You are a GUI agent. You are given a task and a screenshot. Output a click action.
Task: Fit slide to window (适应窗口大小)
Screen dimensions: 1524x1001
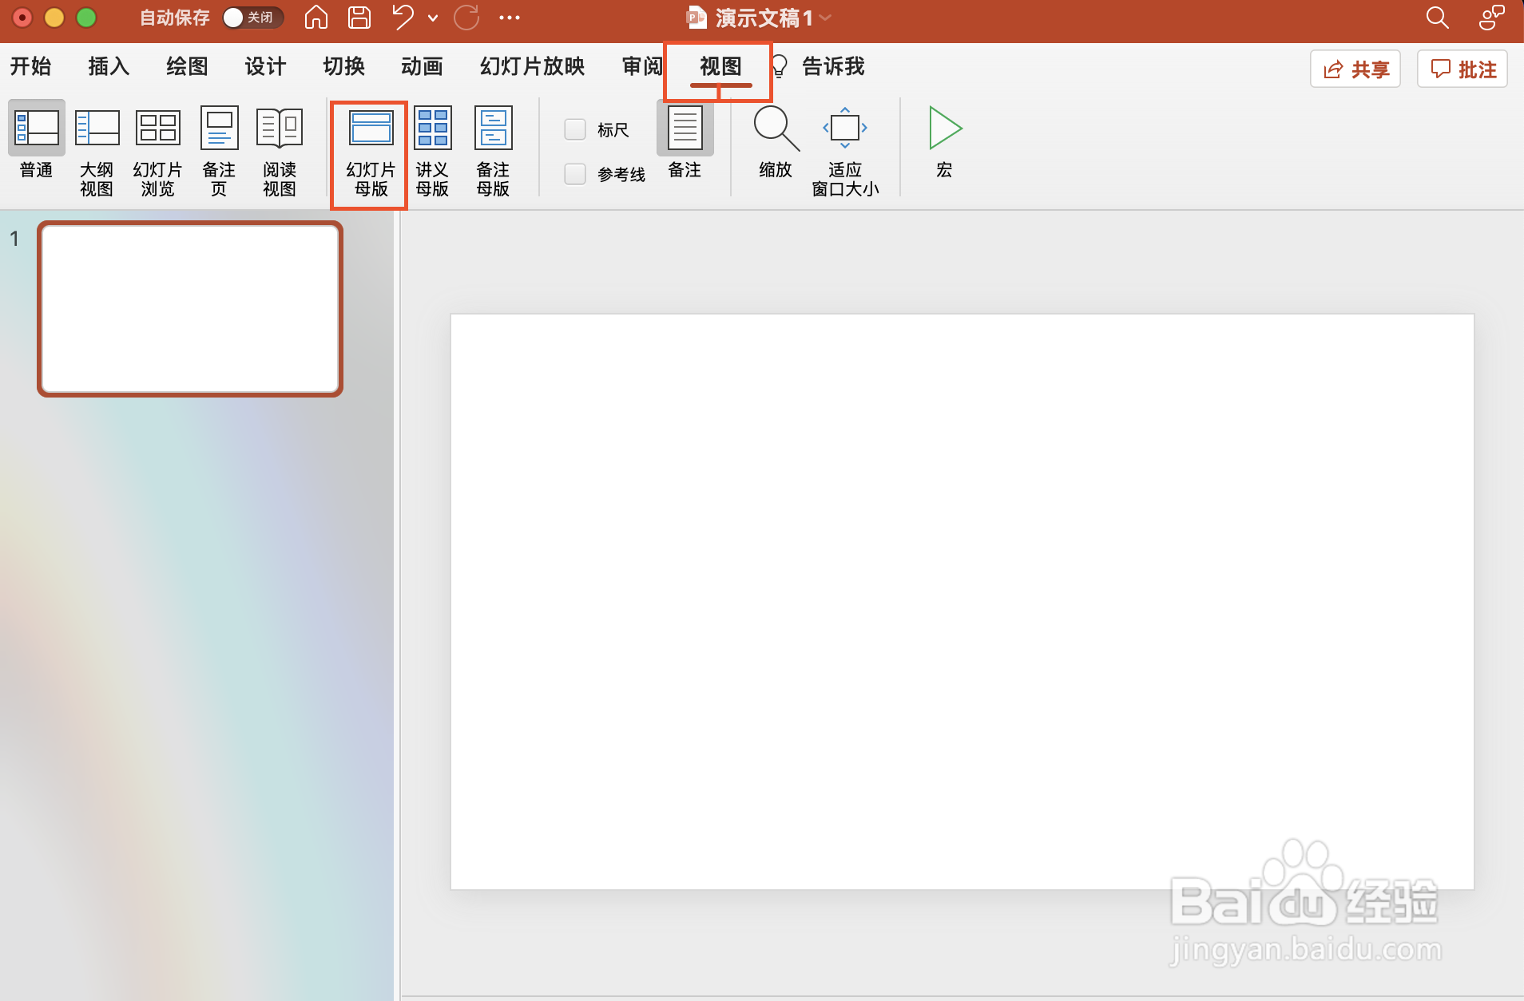tap(845, 152)
